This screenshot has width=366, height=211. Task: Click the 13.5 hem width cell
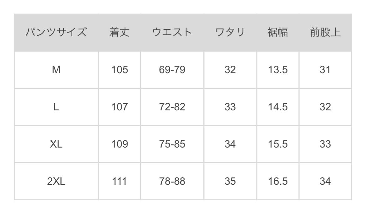[x=278, y=70]
